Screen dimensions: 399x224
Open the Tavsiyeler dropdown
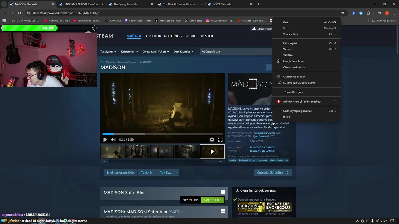[108, 52]
